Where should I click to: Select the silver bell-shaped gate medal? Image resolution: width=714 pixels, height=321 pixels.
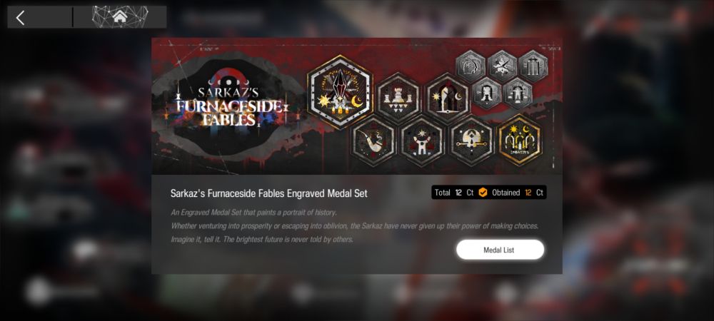487,93
